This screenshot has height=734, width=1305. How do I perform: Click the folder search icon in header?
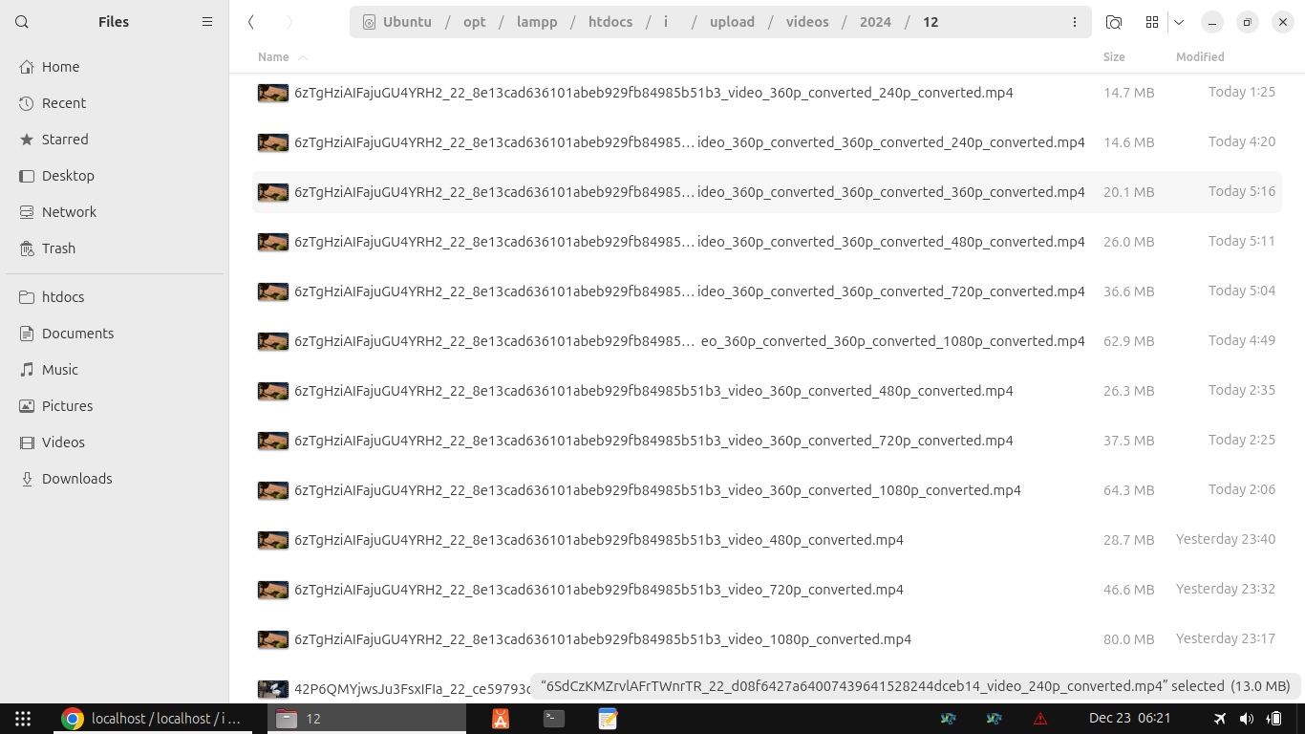click(x=1113, y=22)
